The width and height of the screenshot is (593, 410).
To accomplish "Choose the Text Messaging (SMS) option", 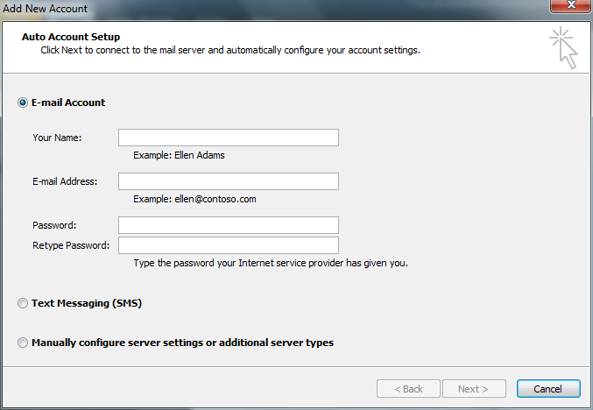I will coord(23,303).
